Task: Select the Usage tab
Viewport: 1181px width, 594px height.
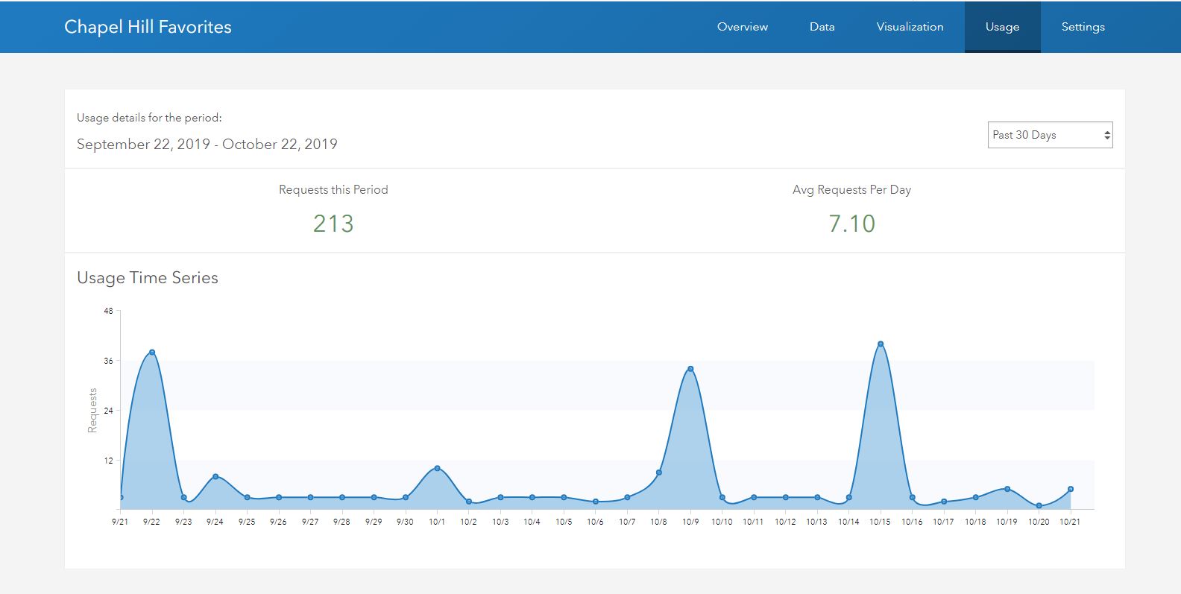Action: (1001, 27)
